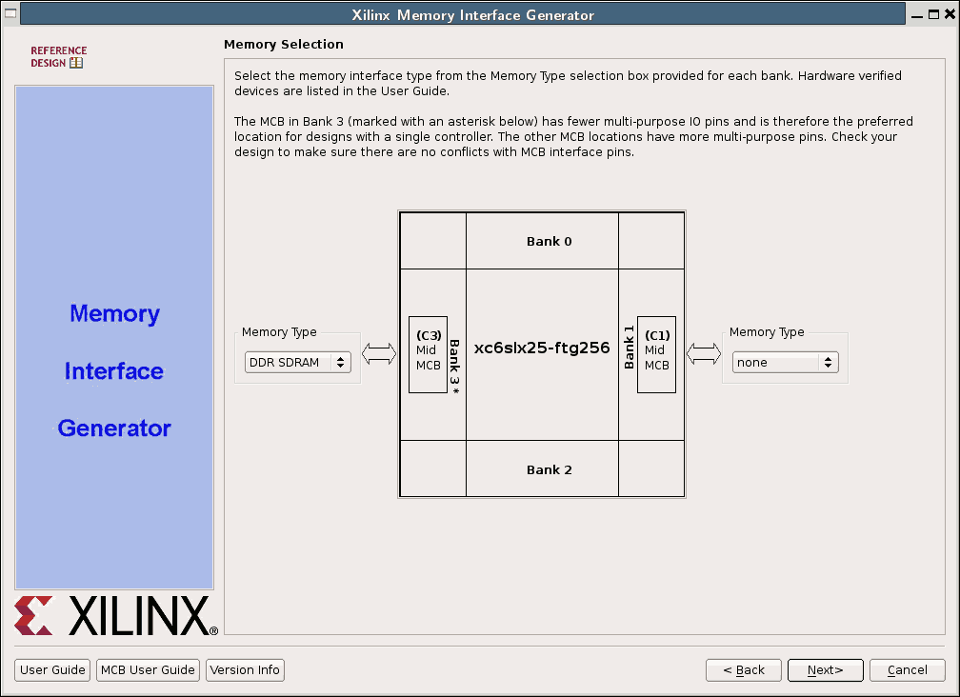
Task: Open the User Guide
Action: (53, 670)
